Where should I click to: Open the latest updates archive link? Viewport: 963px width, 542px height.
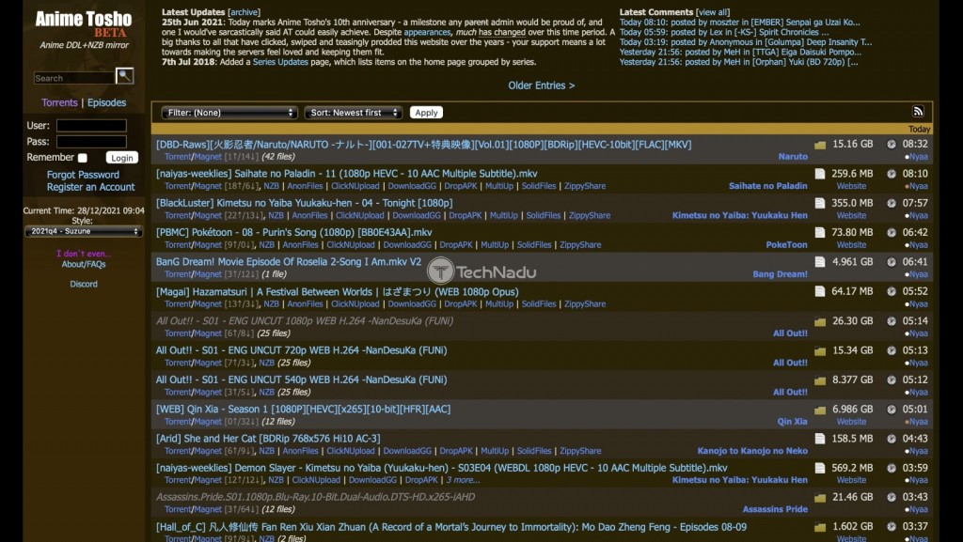tap(244, 12)
